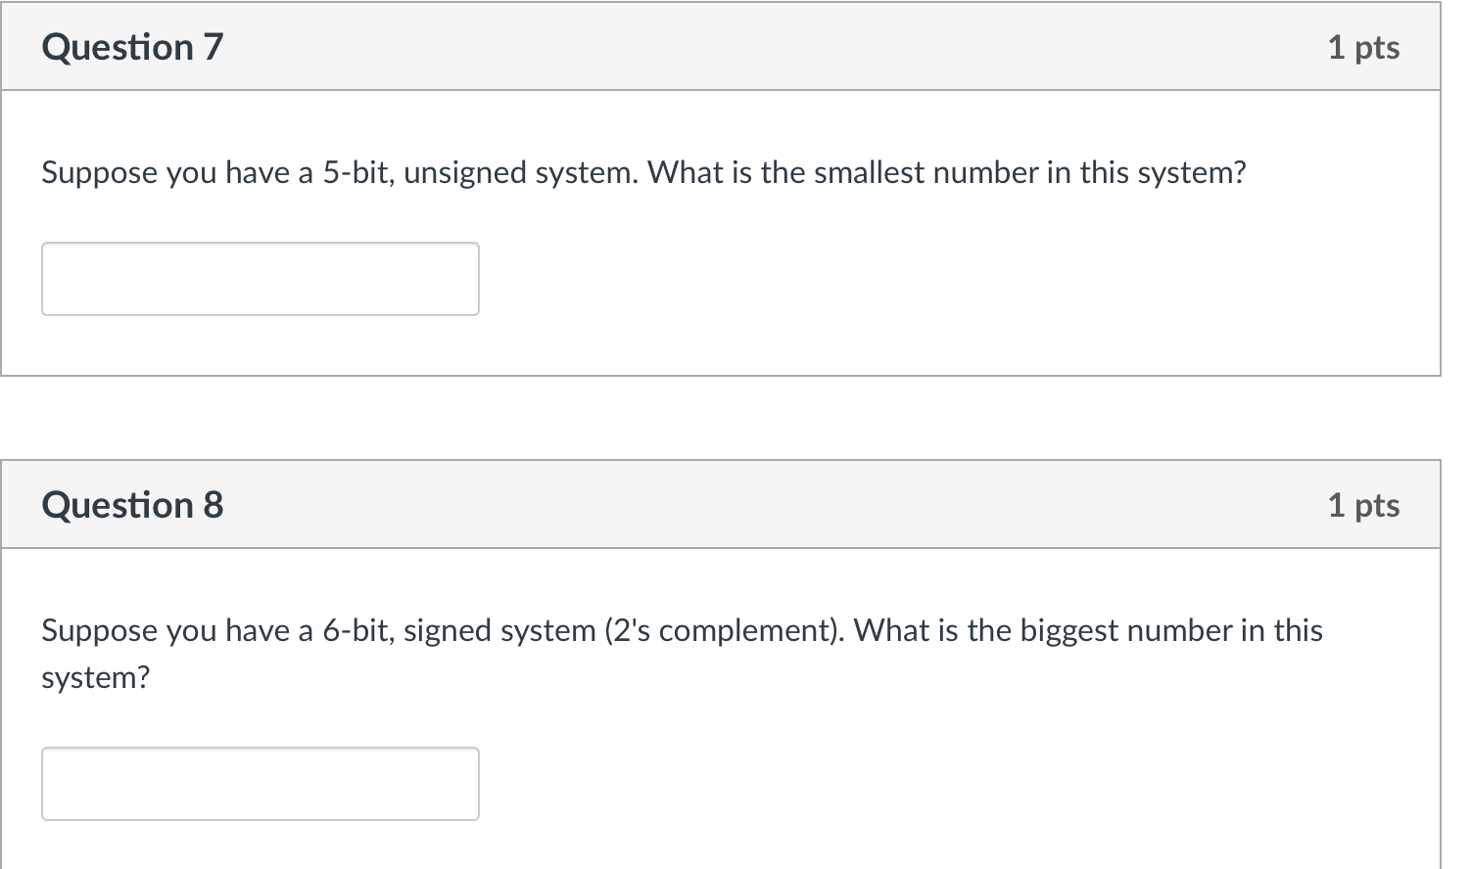Click the gray header bar of Question 7

721,47
